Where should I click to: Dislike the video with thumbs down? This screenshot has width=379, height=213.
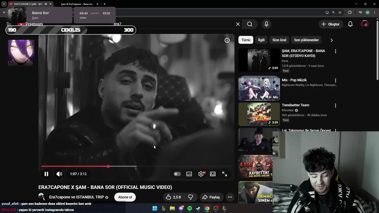point(191,197)
